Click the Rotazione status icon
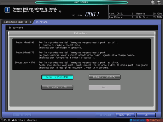Screen dimensions: 163x122 (138, 120)
